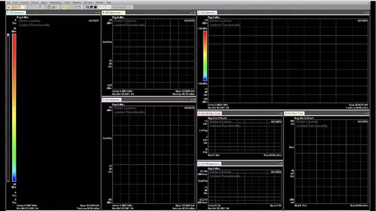Open the B: Ch1 Main Time options arrow
The image size is (376, 211).
click(365, 113)
